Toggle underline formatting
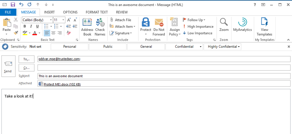 (37, 26)
